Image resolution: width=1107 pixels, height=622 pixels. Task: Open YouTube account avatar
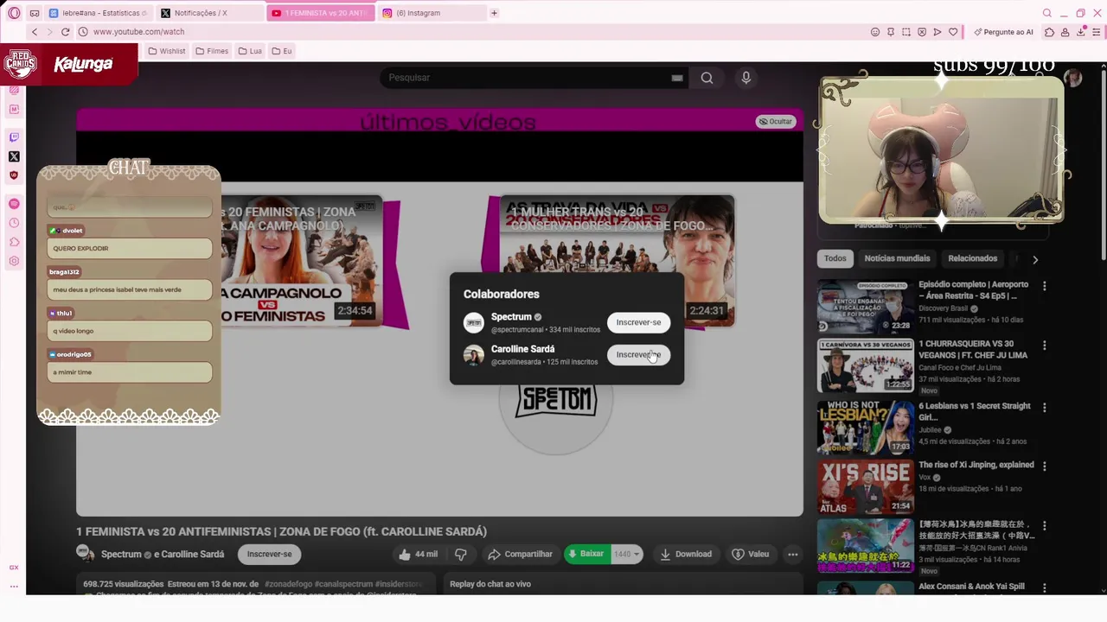1073,78
